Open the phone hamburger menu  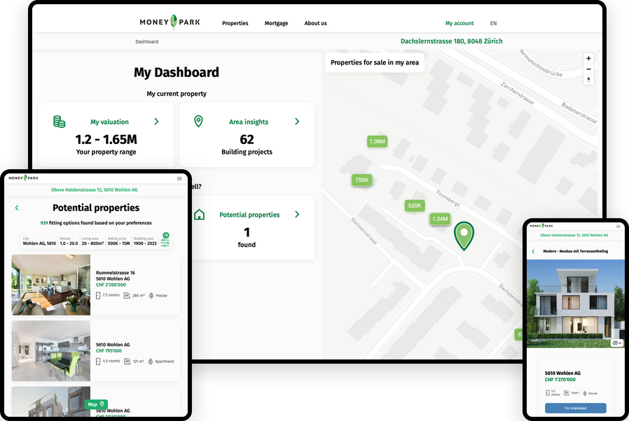click(x=618, y=227)
